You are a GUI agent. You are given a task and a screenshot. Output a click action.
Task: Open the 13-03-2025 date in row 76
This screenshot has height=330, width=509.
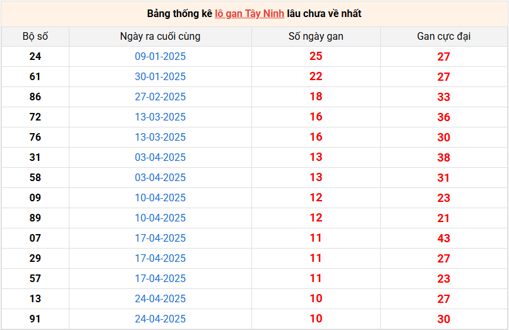coord(160,137)
